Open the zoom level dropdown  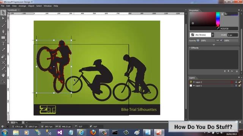(23, 122)
